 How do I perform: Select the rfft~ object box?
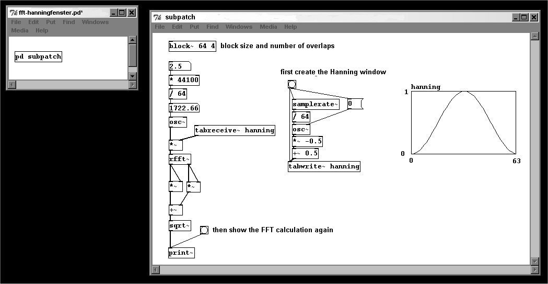click(x=180, y=159)
